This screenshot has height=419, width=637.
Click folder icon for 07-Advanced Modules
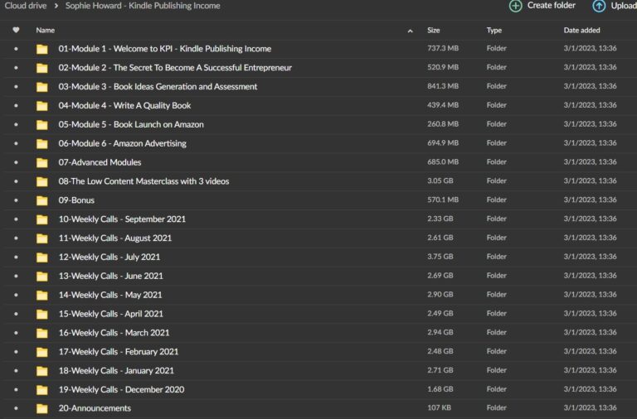pyautogui.click(x=41, y=162)
